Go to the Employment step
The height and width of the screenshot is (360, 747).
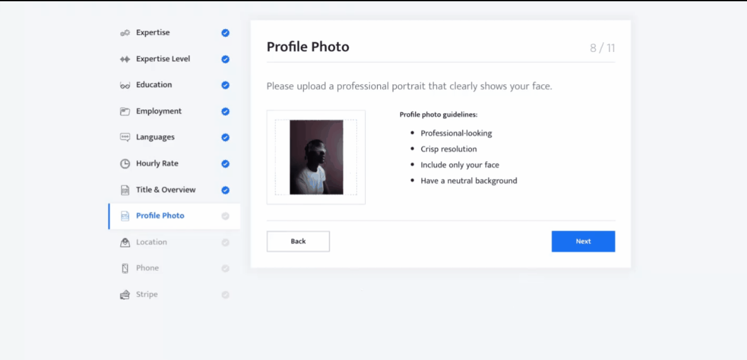158,111
